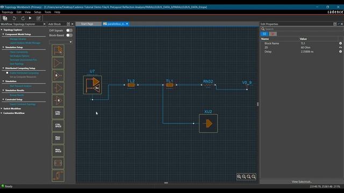Click the Undo toolbar icon
The image size is (344, 193).
pos(14,18)
